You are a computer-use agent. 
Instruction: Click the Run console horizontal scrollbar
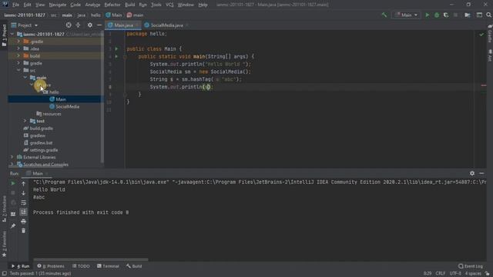coord(91,260)
